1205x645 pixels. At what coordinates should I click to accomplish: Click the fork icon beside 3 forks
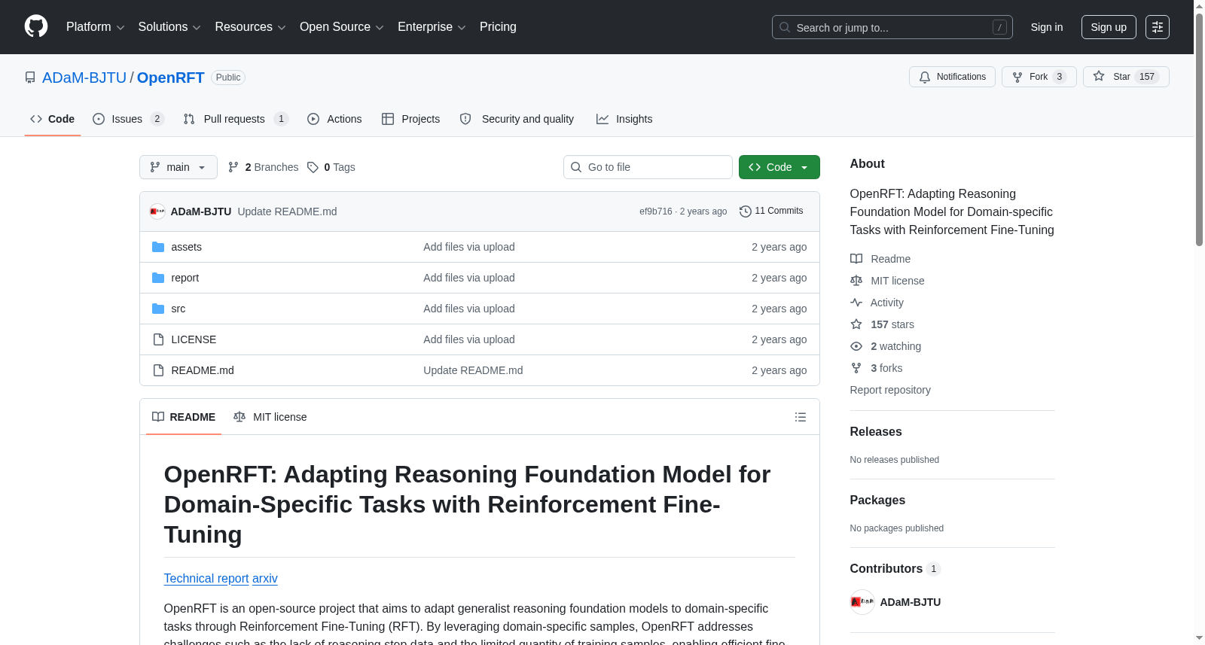[x=856, y=368]
